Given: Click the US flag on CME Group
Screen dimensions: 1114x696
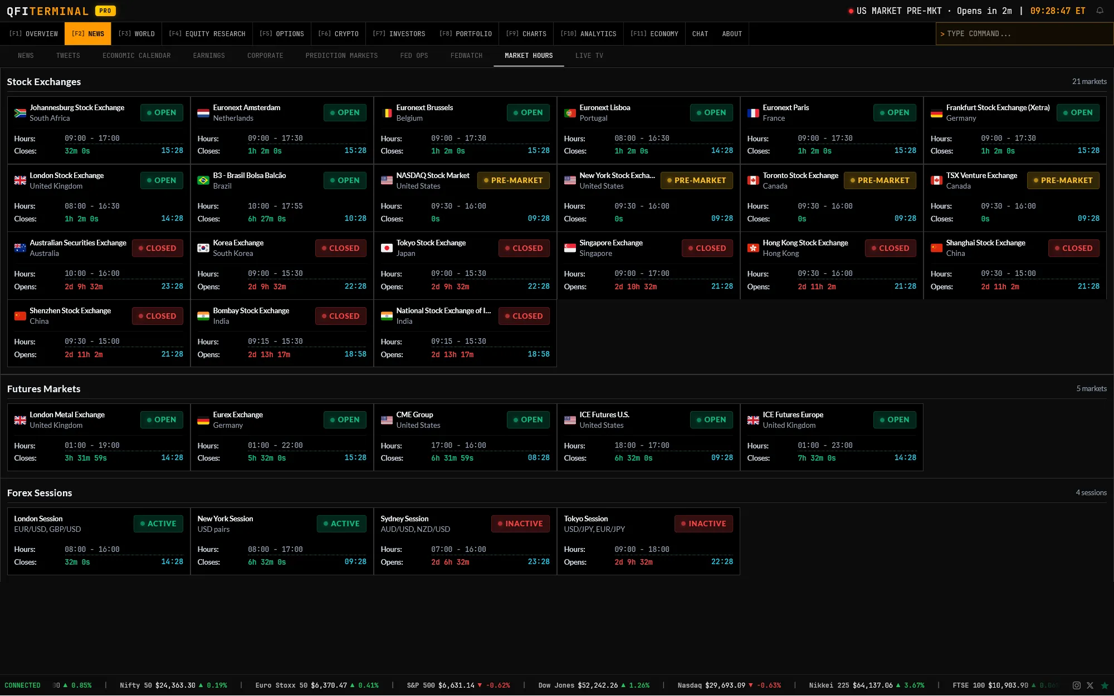Looking at the screenshot, I should pos(387,420).
